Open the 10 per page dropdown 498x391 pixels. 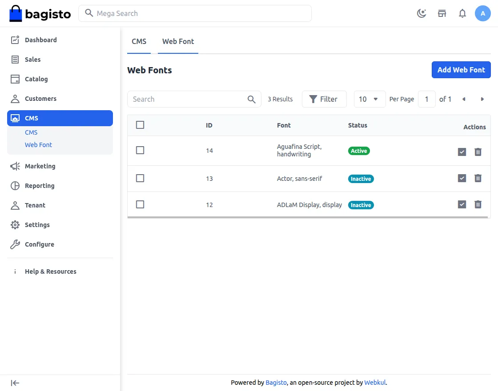(x=369, y=99)
